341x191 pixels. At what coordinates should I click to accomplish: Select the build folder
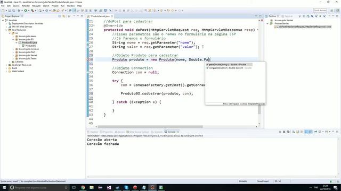point(13,68)
